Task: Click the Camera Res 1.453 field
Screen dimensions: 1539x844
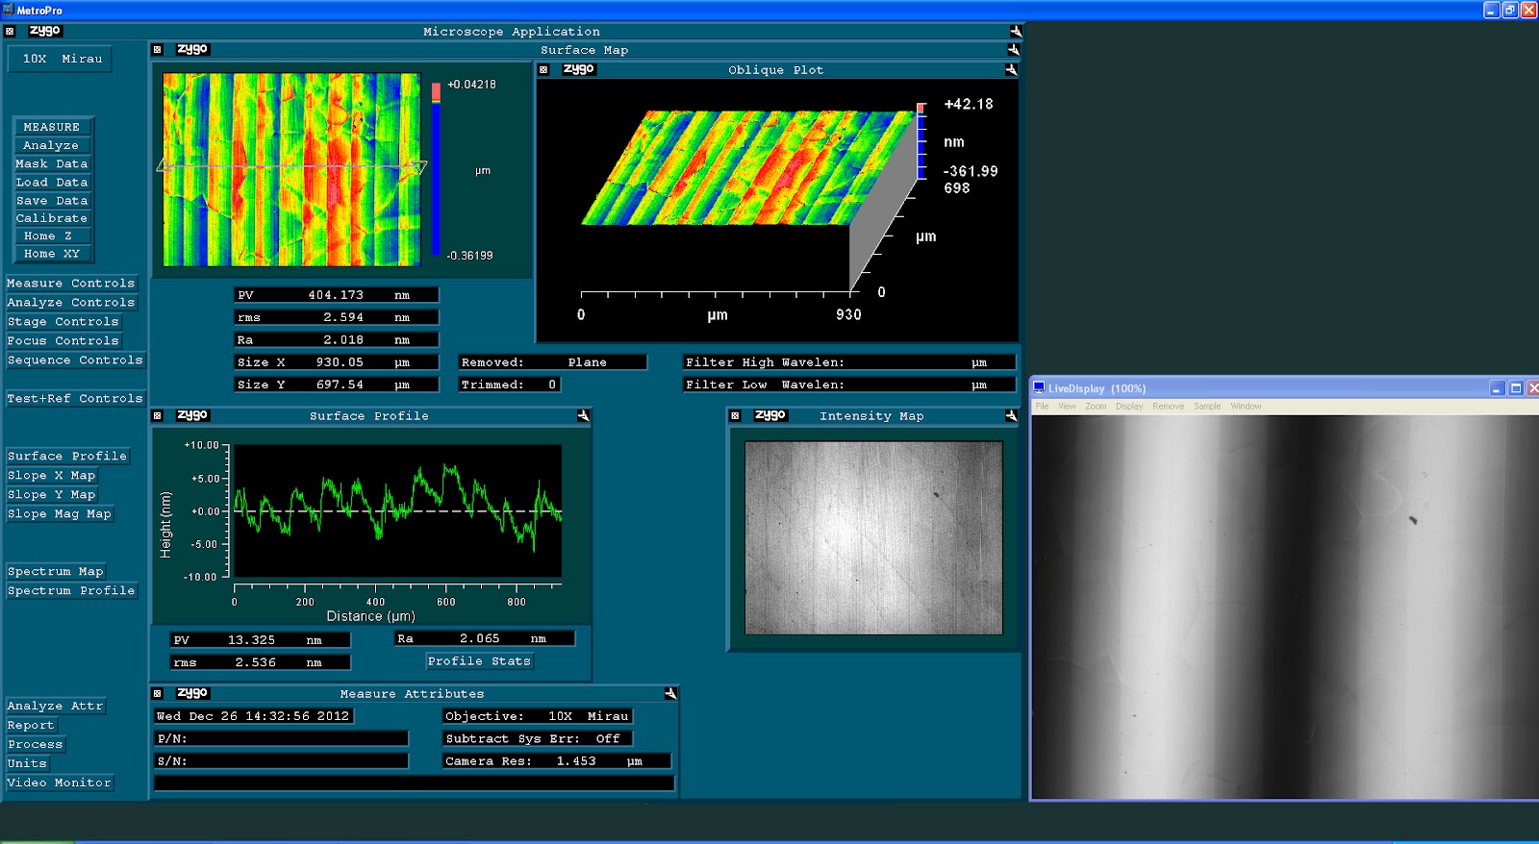Action: [x=556, y=761]
